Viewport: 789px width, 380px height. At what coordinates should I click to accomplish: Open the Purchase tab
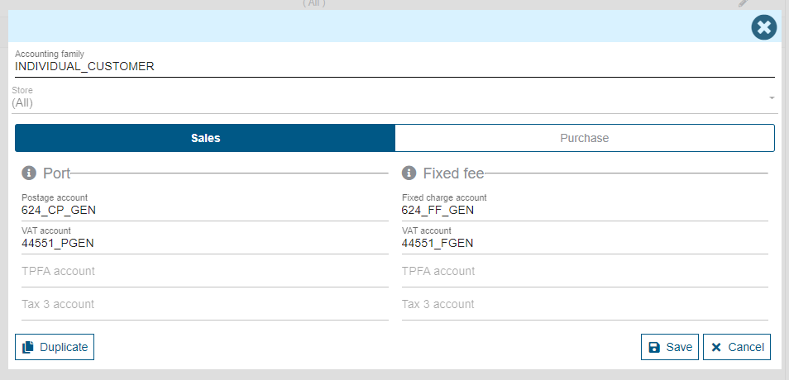pos(584,138)
